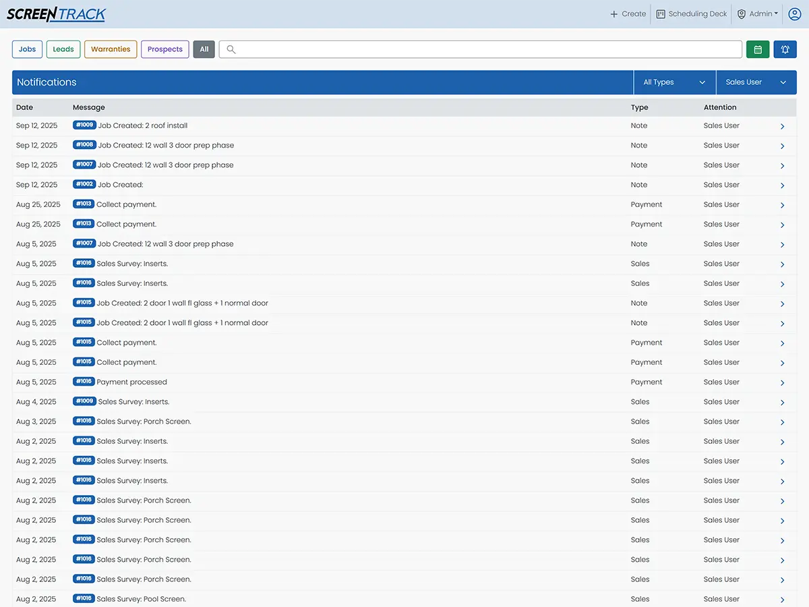This screenshot has width=809, height=607.
Task: Click Create in the top navigation
Action: coord(628,14)
